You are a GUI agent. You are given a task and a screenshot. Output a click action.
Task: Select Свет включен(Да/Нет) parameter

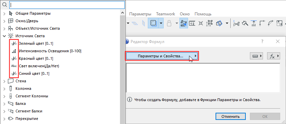pos(39,66)
